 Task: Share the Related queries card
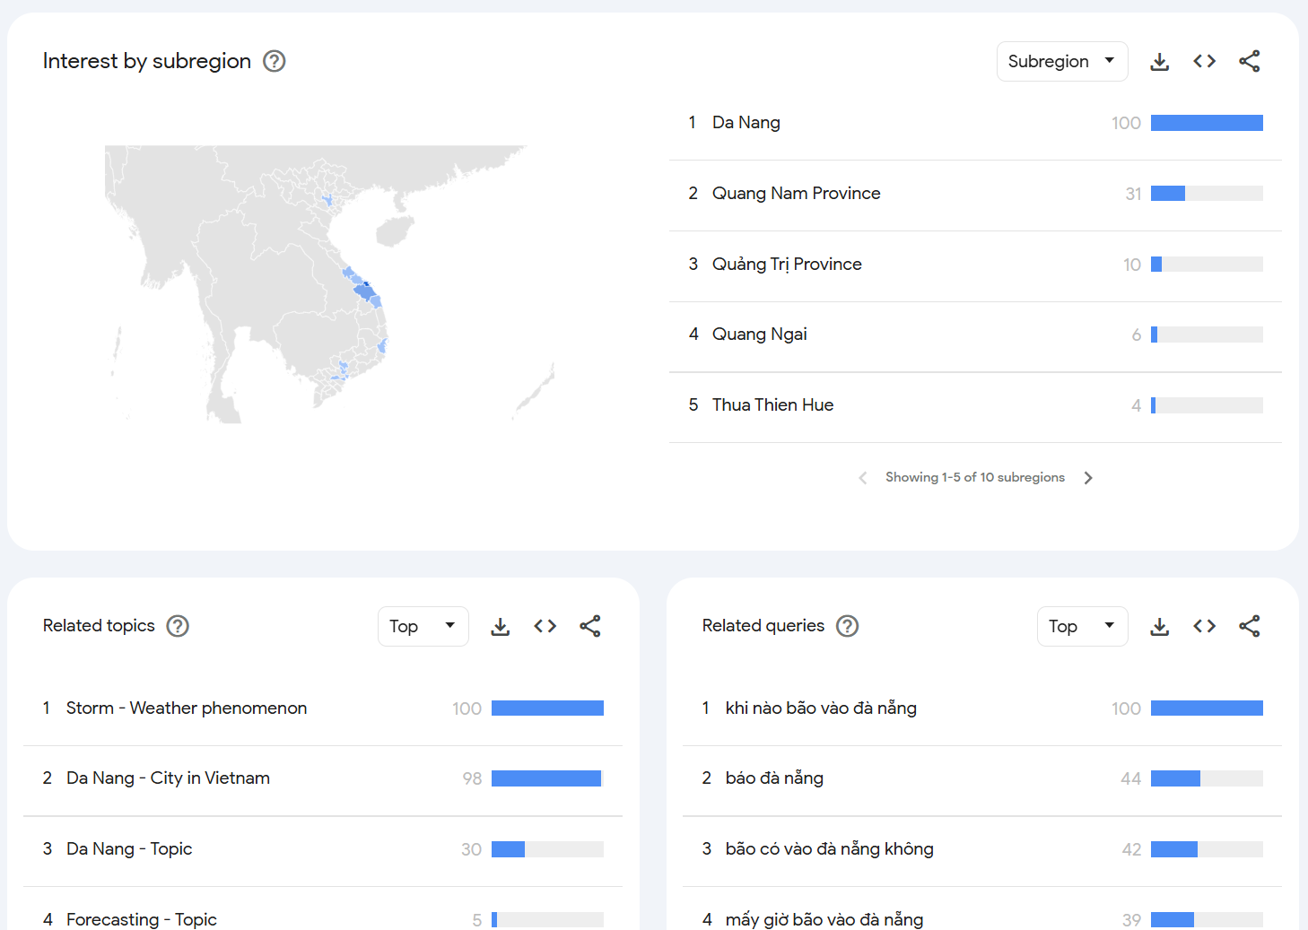click(x=1249, y=627)
